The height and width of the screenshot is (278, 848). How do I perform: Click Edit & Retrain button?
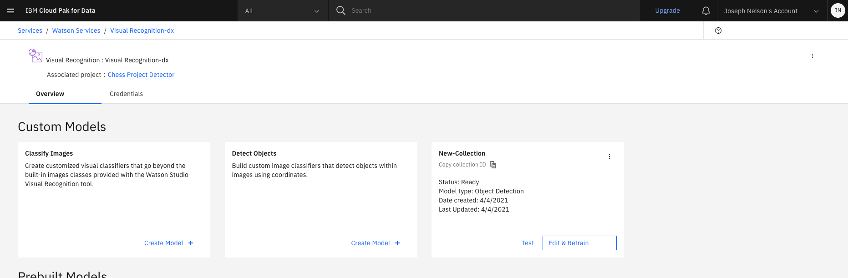tap(579, 243)
